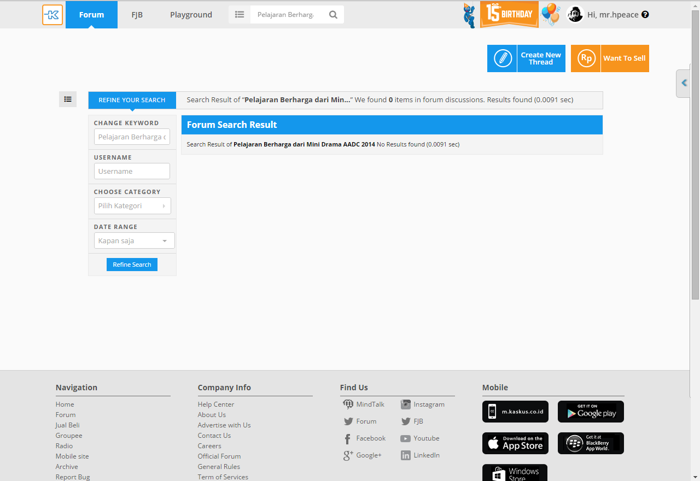
Task: Open the General Rules link
Action: 219,467
